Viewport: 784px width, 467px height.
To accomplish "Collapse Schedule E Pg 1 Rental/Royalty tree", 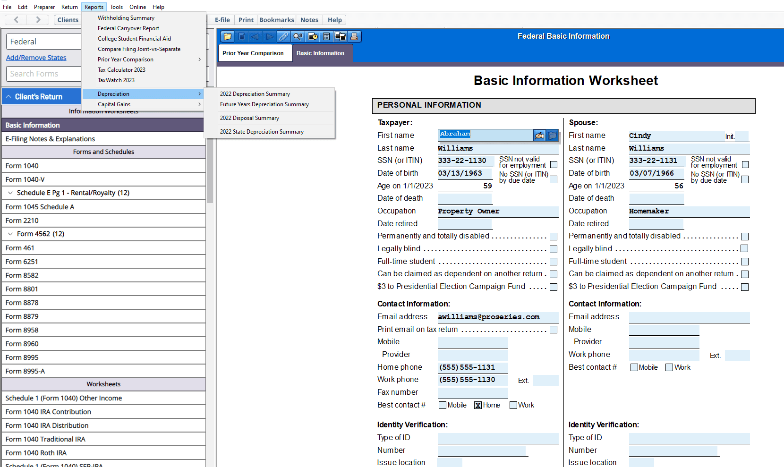I will (x=10, y=193).
